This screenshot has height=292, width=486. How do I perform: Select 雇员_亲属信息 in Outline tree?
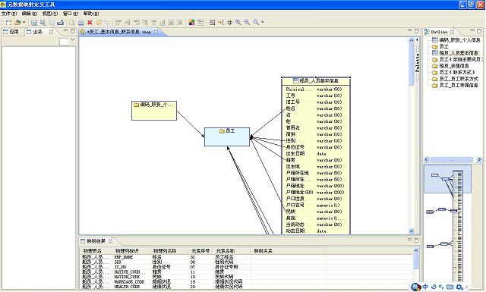click(454, 66)
